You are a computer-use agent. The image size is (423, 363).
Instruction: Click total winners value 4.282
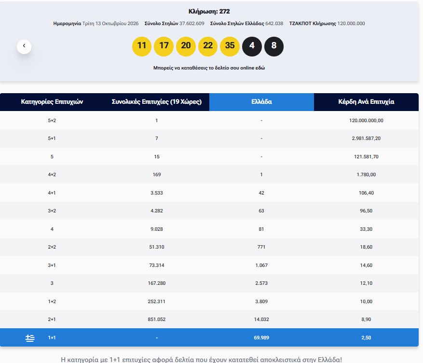pos(157,210)
